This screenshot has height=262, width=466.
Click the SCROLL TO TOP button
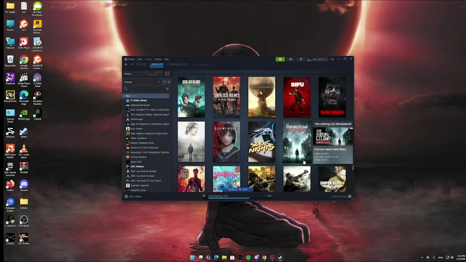pyautogui.click(x=238, y=190)
